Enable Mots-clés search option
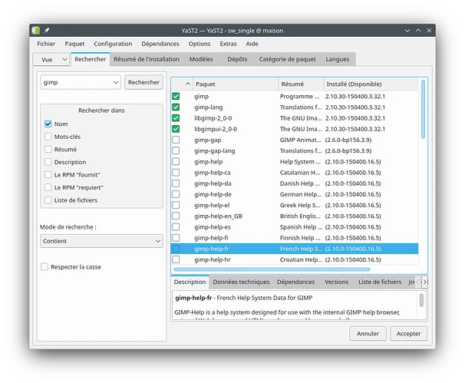This screenshot has height=383, width=465. [48, 137]
